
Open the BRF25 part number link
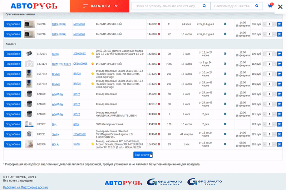tap(77, 74)
